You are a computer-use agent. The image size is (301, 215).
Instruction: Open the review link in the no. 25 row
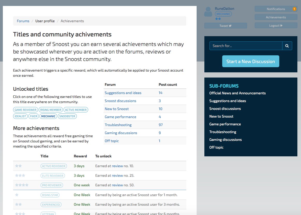pos(117,176)
